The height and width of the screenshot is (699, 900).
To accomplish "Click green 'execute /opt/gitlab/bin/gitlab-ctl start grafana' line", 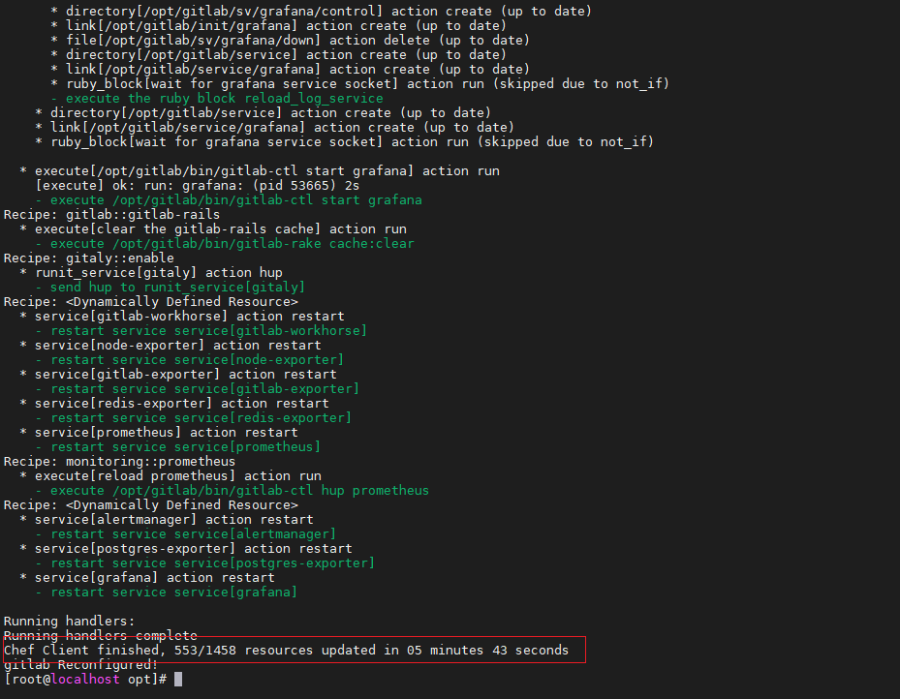I will (x=229, y=200).
